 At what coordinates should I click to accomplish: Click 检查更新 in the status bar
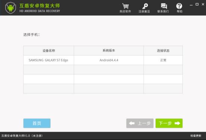click(196, 136)
